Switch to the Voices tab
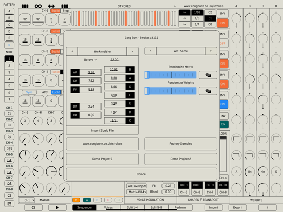Screen dimensions: 283x212 tap(108, 208)
